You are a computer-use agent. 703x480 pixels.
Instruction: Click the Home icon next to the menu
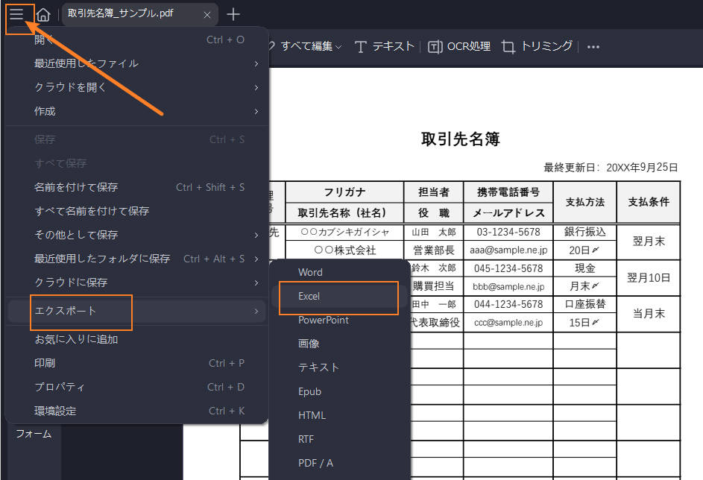43,14
